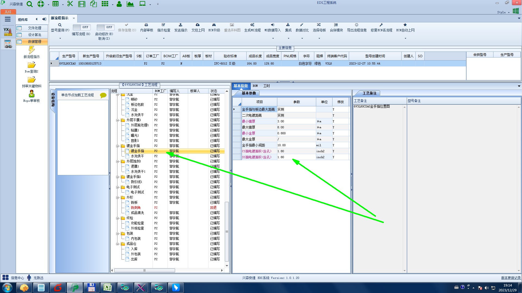Screen dimensions: 522x293
Task: Switch to the 工时 tab
Action: 266,86
